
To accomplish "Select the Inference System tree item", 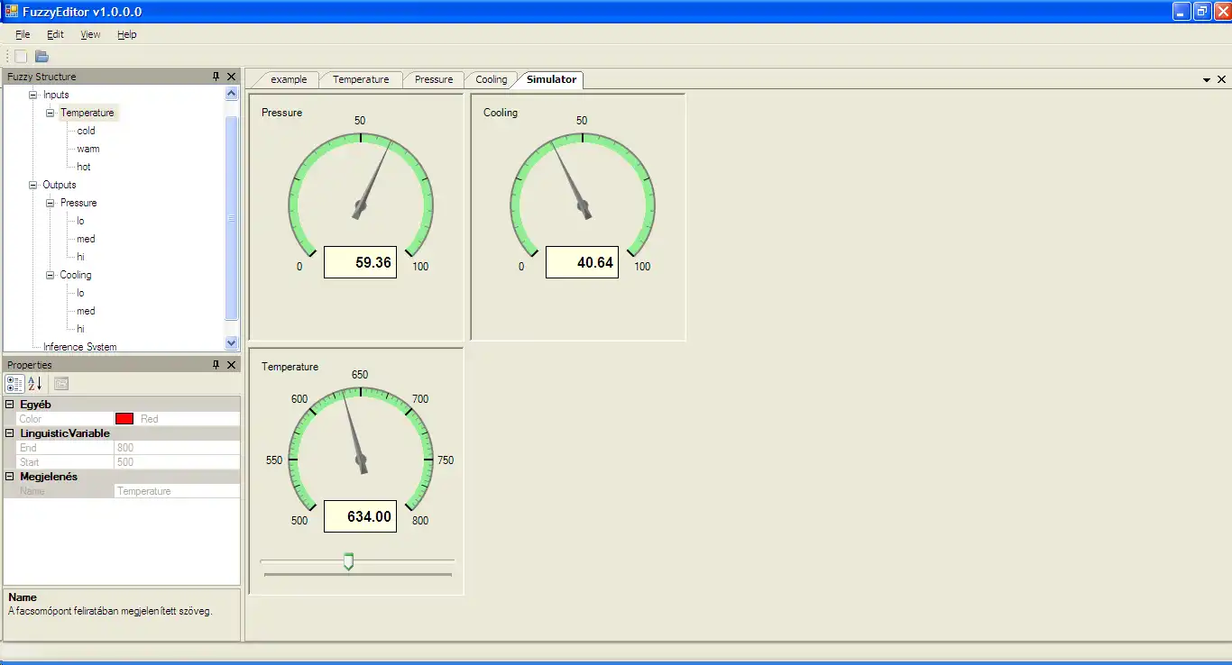I will 80,347.
